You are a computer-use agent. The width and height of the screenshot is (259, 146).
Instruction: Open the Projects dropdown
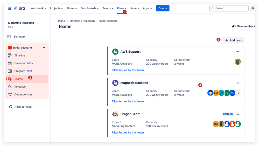pyautogui.click(x=56, y=8)
